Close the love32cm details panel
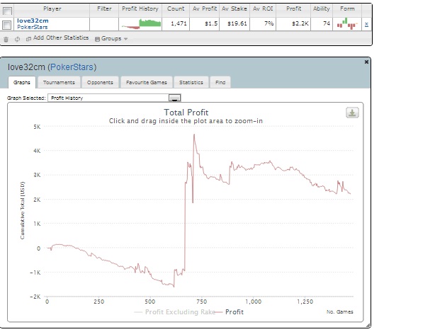The height and width of the screenshot is (332, 435). tap(366, 62)
